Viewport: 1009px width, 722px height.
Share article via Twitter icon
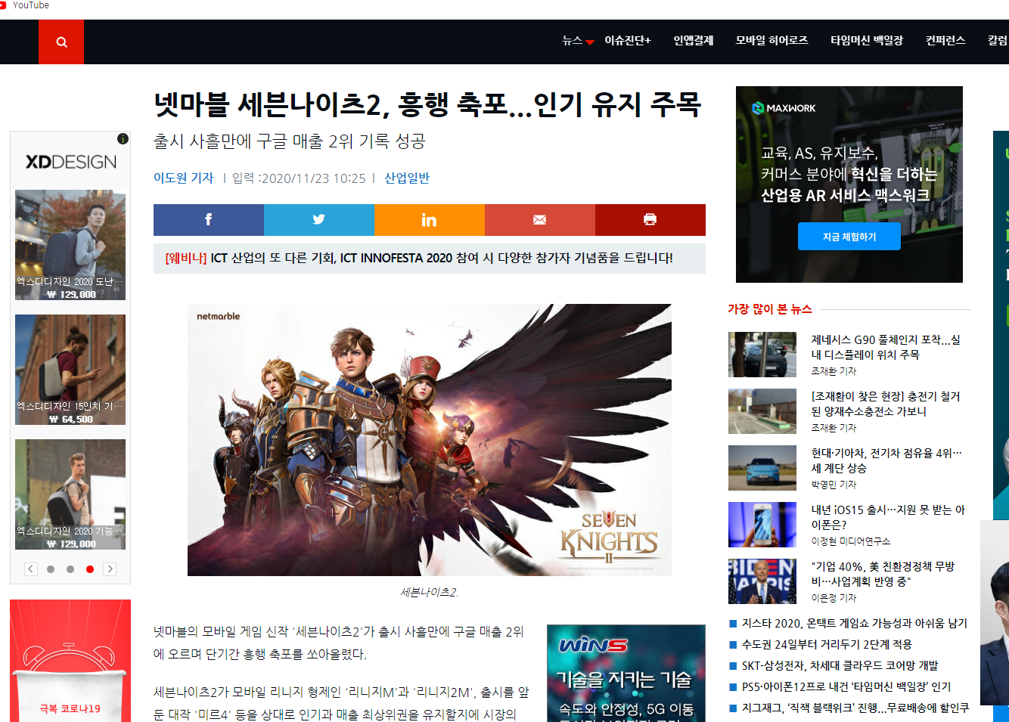[x=319, y=220]
